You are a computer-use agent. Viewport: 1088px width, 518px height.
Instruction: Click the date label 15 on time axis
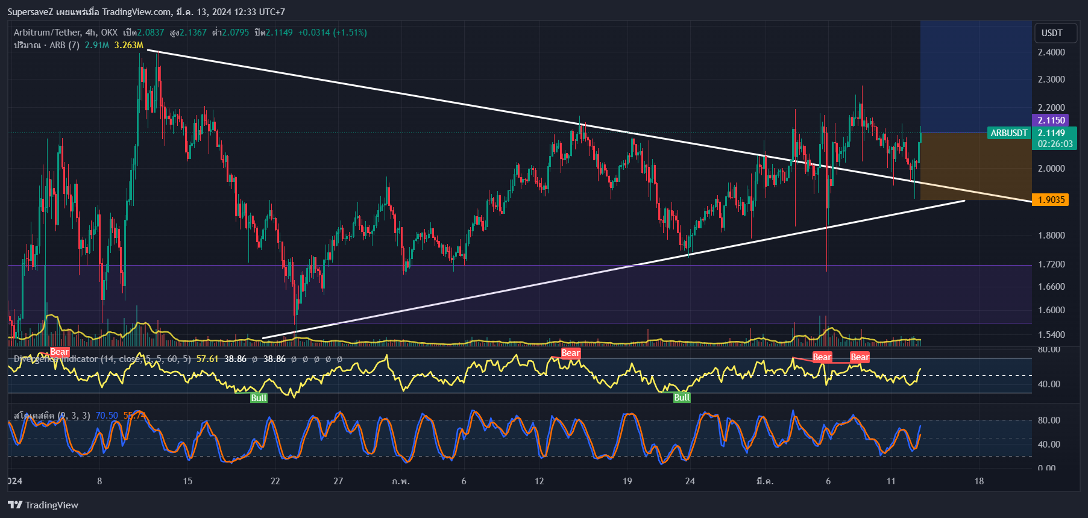[x=187, y=481]
